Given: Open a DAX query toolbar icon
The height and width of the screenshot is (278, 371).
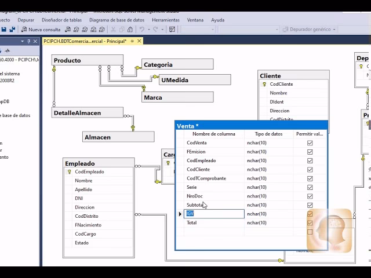Looking at the screenshot, I should click(x=102, y=30).
